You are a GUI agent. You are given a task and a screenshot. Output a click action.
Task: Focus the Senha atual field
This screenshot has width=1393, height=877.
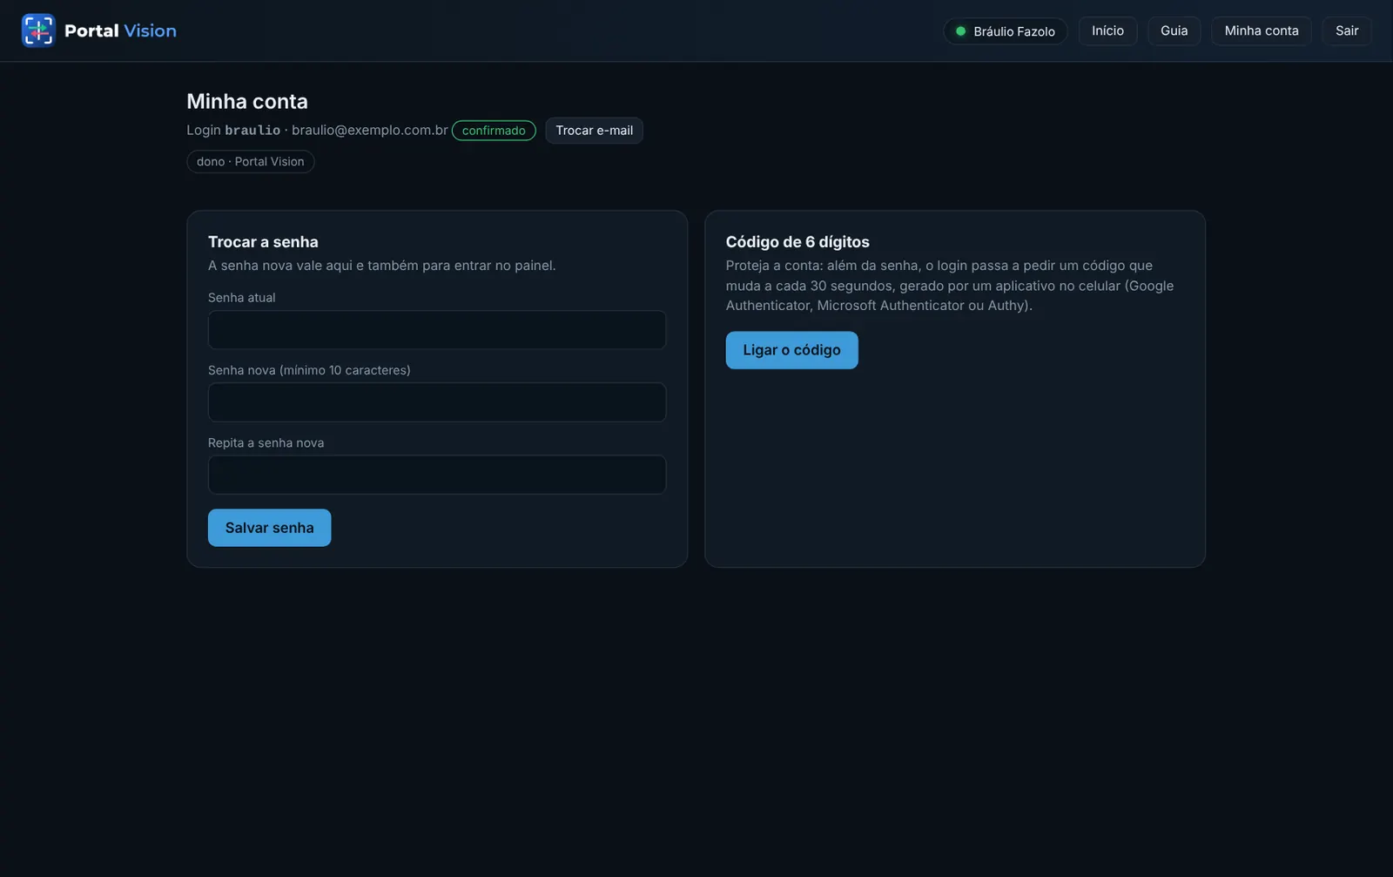[437, 330]
